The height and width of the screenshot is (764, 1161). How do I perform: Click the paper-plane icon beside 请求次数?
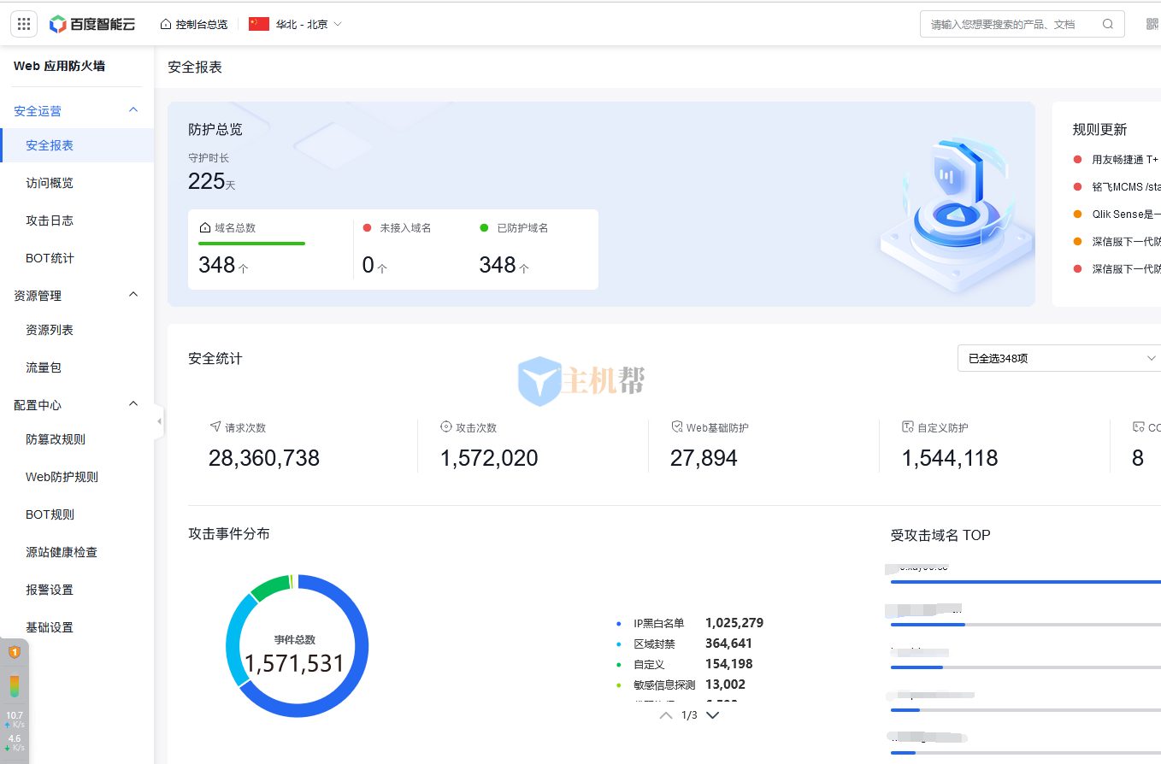(x=215, y=426)
